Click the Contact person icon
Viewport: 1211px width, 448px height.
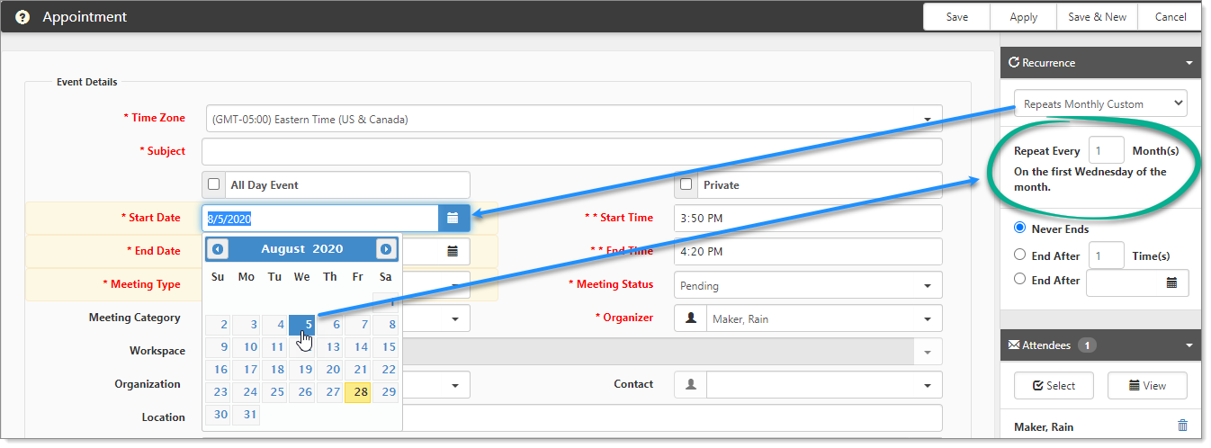point(690,384)
